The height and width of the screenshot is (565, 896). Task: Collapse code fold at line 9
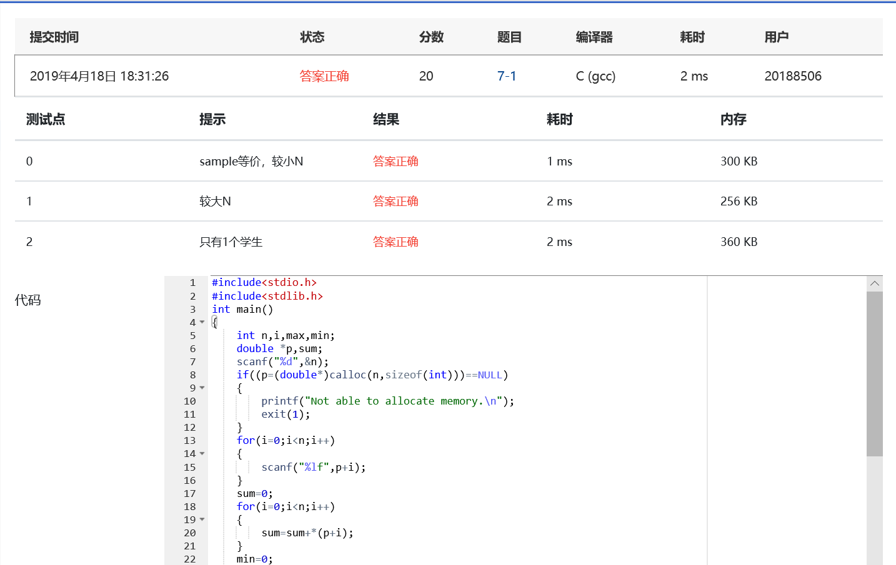(202, 388)
